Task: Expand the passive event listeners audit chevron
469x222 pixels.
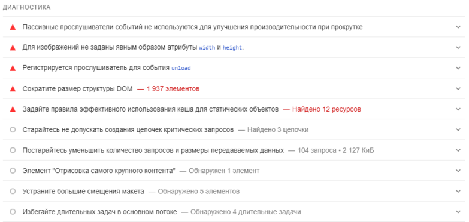Action: (458, 27)
